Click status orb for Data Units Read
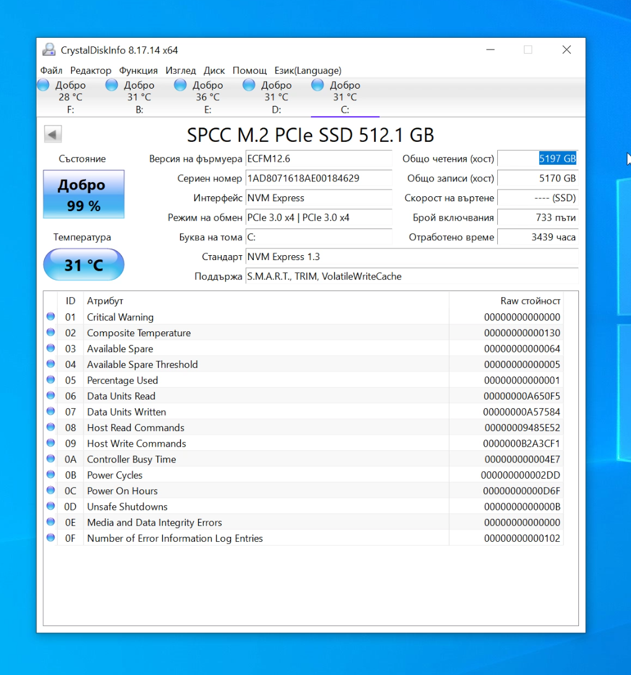Viewport: 631px width, 675px height. (x=51, y=395)
